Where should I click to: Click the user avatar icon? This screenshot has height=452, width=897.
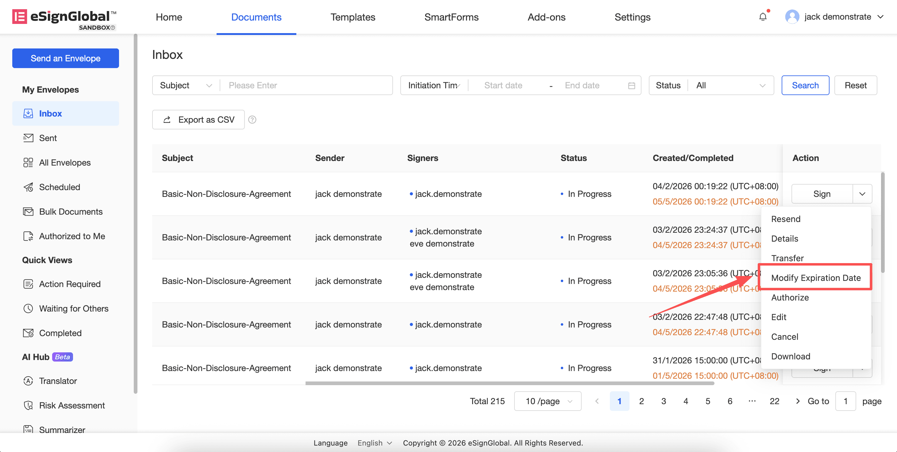pos(792,17)
